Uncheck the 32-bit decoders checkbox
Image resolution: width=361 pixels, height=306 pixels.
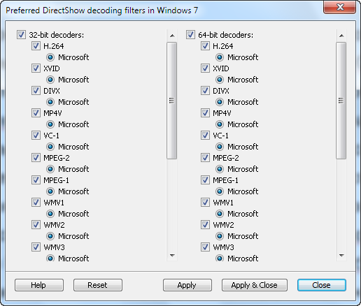click(x=21, y=35)
